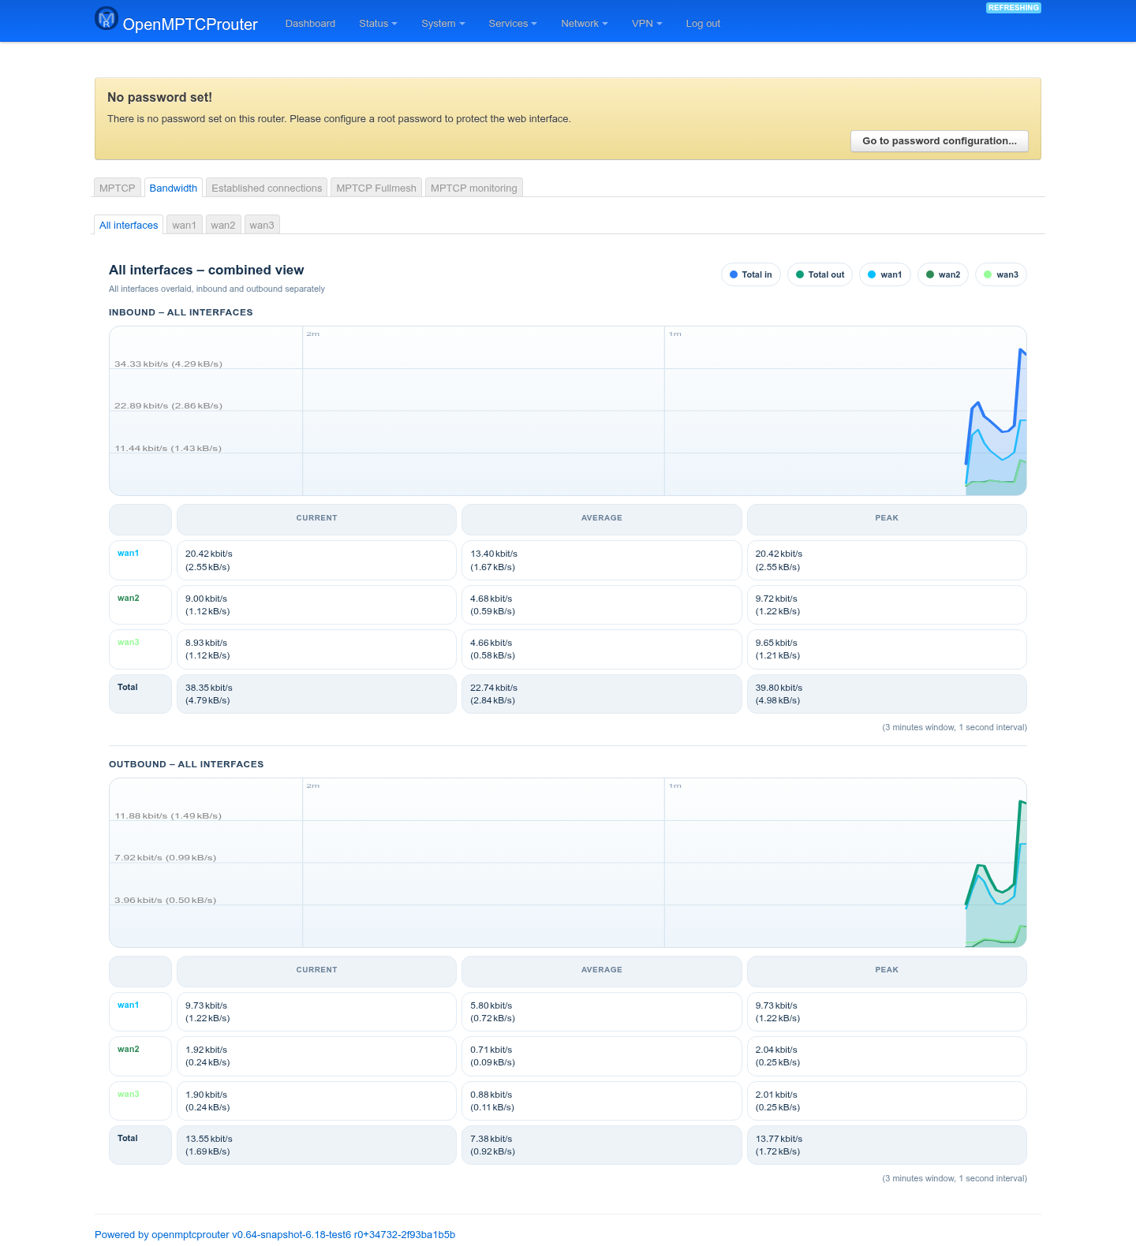The height and width of the screenshot is (1246, 1136).
Task: Click inbound wan1 average 13.40 kbit/s value
Action: point(601,560)
